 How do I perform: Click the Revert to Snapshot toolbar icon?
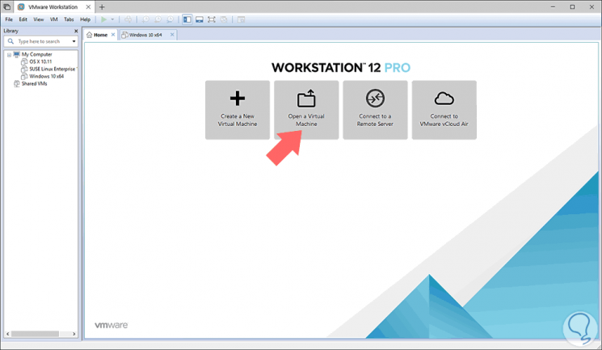(x=158, y=19)
